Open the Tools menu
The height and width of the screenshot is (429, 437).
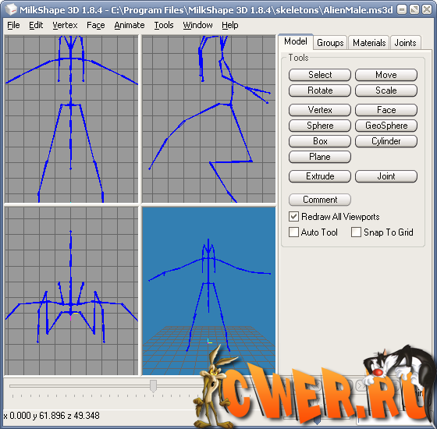point(164,25)
